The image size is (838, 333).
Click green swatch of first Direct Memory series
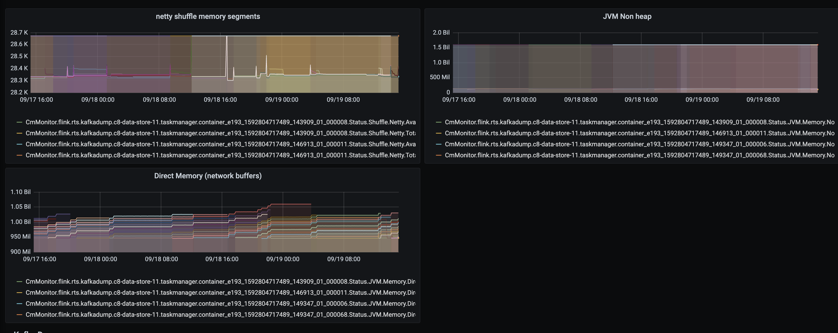tap(19, 282)
